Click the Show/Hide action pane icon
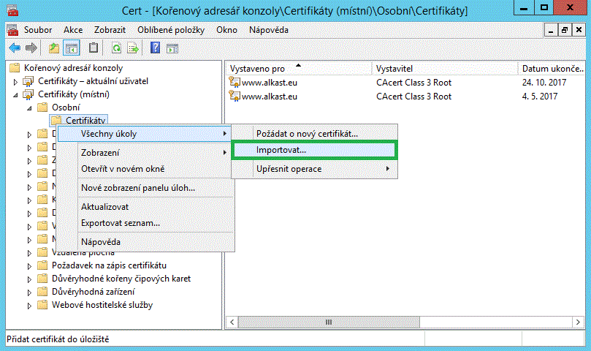 172,48
